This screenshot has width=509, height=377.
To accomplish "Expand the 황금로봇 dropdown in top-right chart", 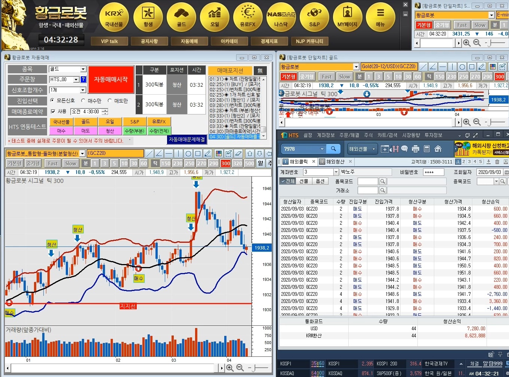I will (x=491, y=15).
